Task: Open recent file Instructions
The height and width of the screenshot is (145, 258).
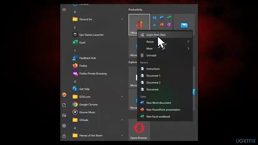Action: tap(165, 69)
